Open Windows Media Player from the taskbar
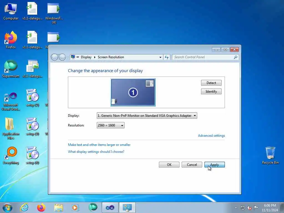The image size is (284, 213). (75, 207)
